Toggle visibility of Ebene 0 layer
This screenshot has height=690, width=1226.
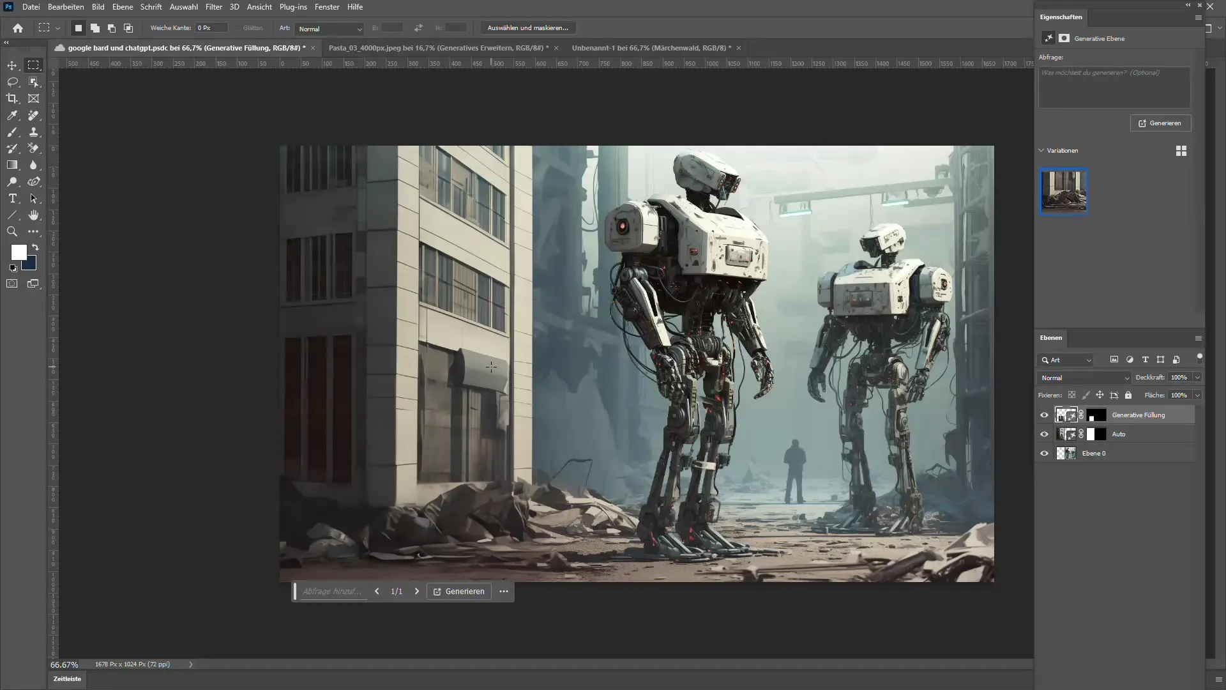point(1044,453)
